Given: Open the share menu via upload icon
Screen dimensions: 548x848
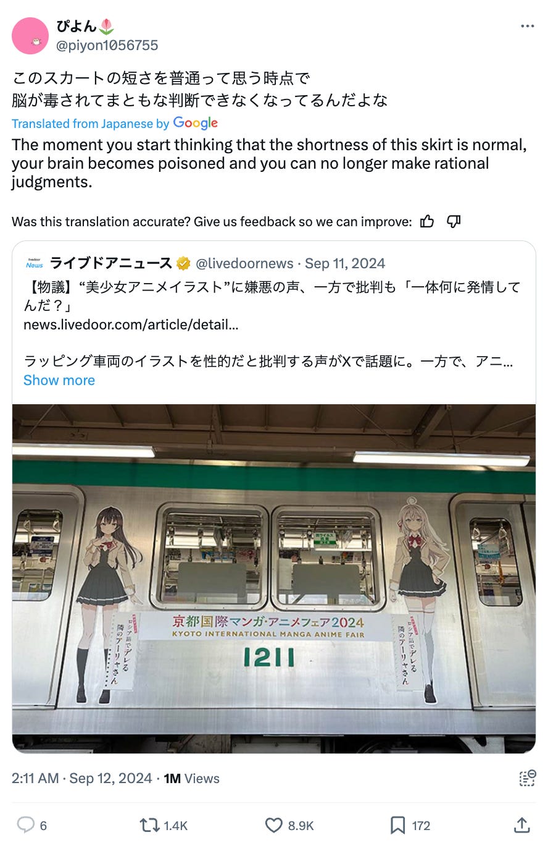Looking at the screenshot, I should tap(521, 825).
